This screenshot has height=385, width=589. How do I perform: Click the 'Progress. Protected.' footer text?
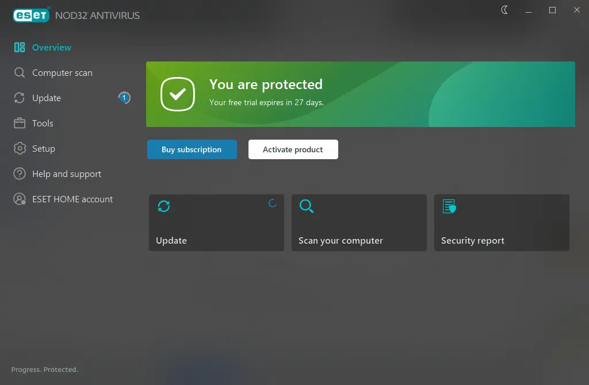(45, 369)
